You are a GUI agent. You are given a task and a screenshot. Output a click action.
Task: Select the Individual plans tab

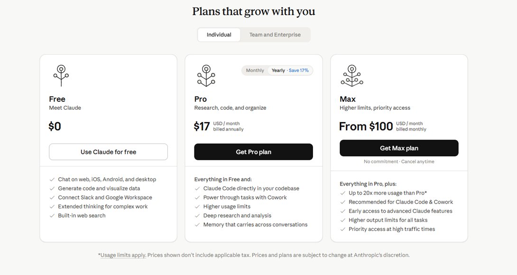[219, 35]
